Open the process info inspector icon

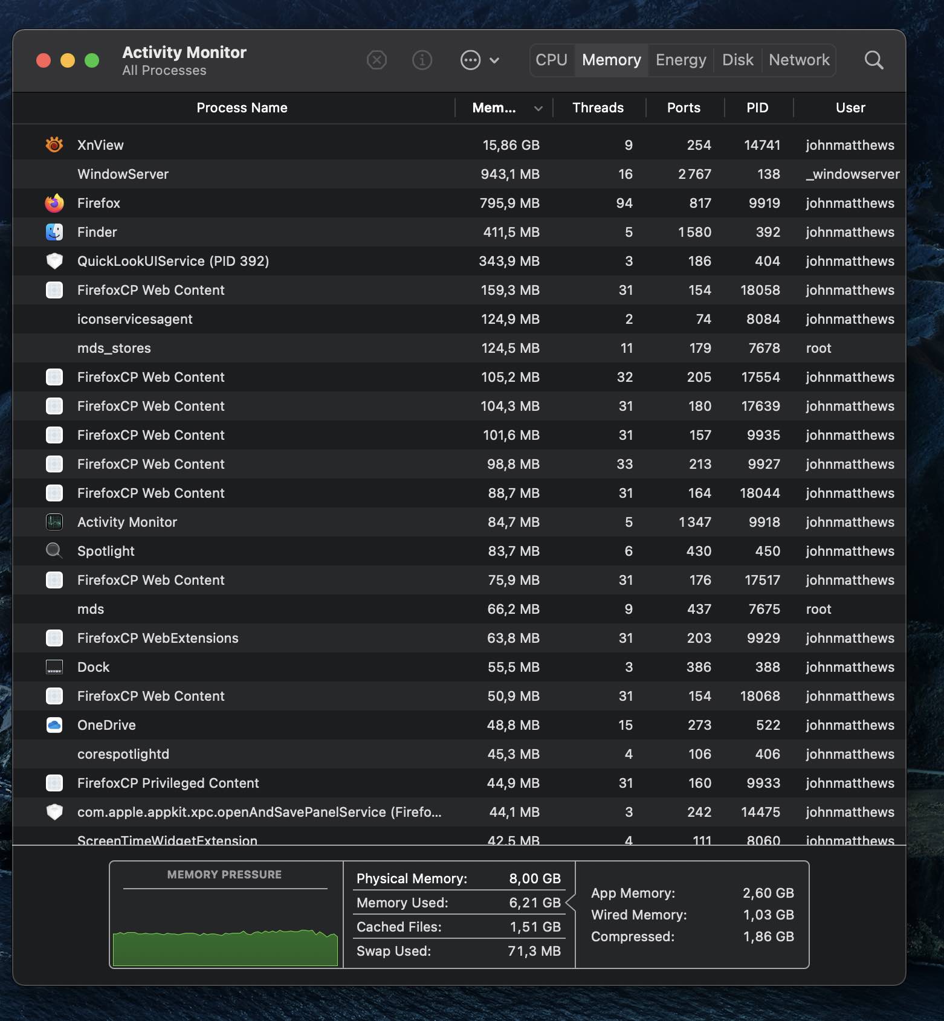click(422, 60)
